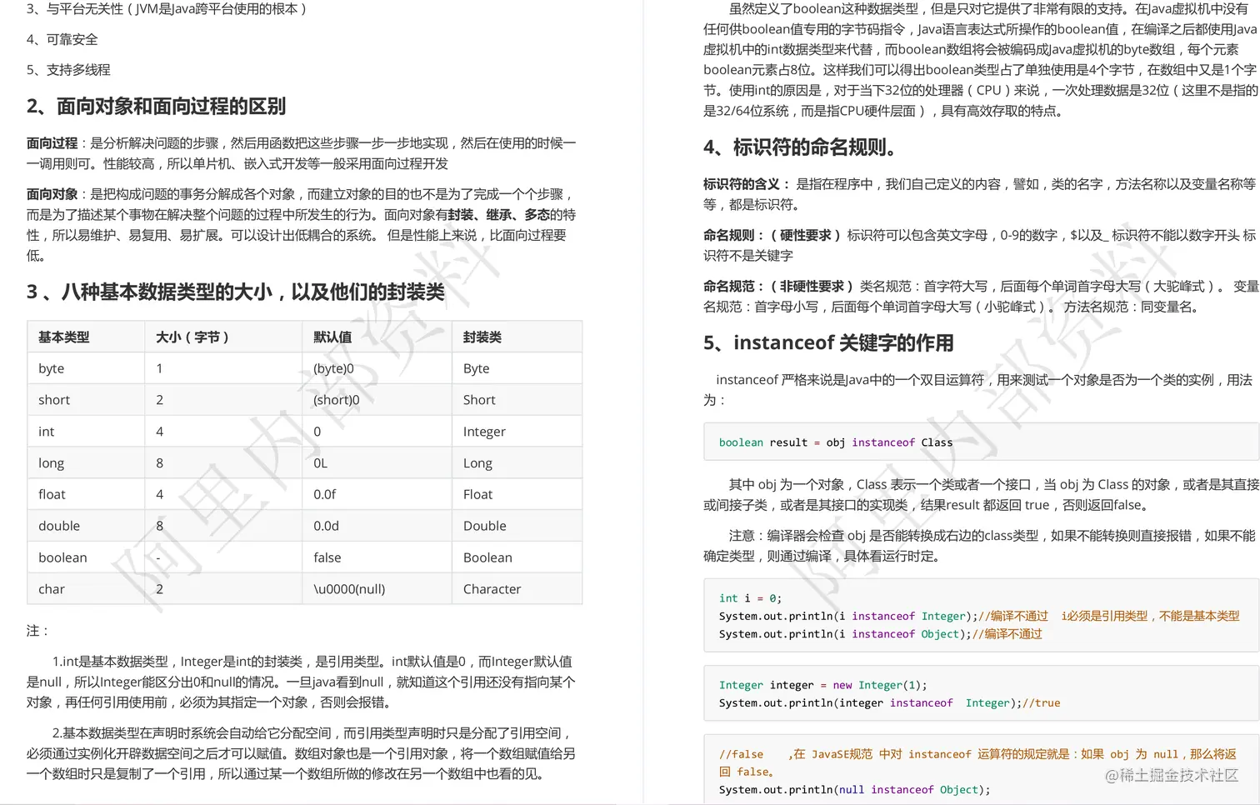
Task: Select list item "5、支持多线程"
Action: (x=67, y=70)
